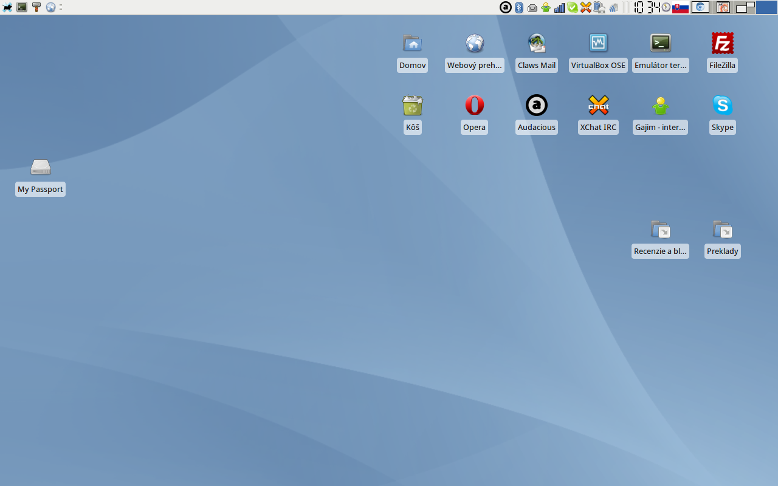The height and width of the screenshot is (486, 778).
Task: Click the "VirtualBox OSE" icon label
Action: click(x=599, y=65)
